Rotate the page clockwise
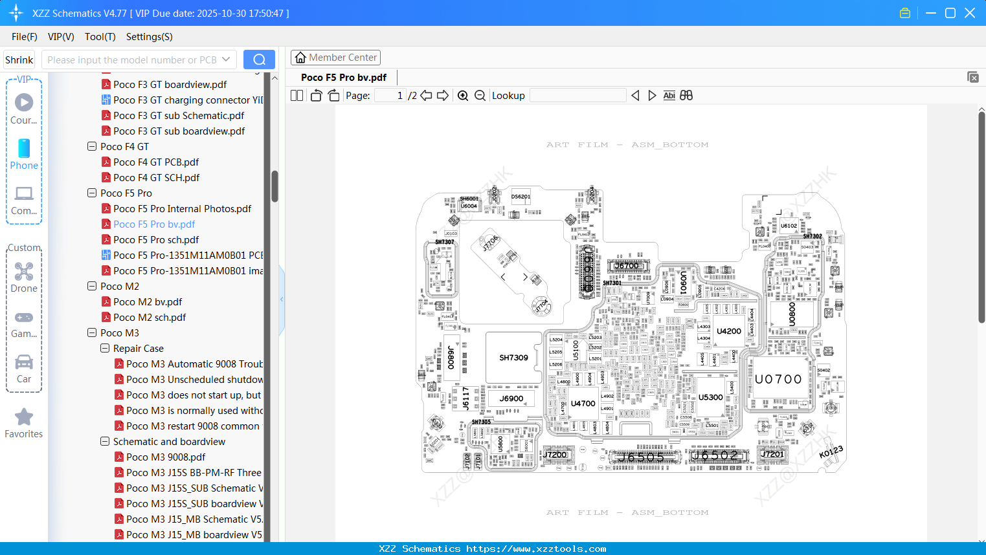This screenshot has height=555, width=986. [x=333, y=96]
